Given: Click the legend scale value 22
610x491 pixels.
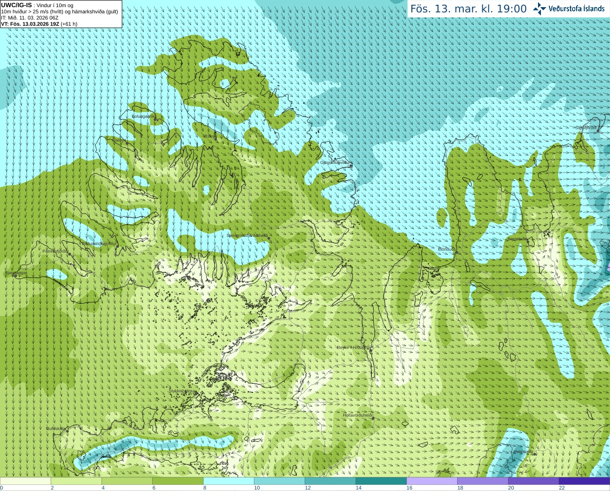Looking at the screenshot, I should tap(562, 488).
